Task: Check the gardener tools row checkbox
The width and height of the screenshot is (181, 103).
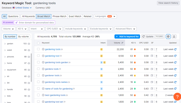Action: pyautogui.click(x=38, y=75)
